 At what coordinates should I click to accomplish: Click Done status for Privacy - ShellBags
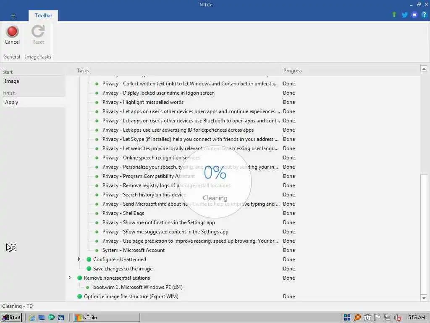coord(289,213)
